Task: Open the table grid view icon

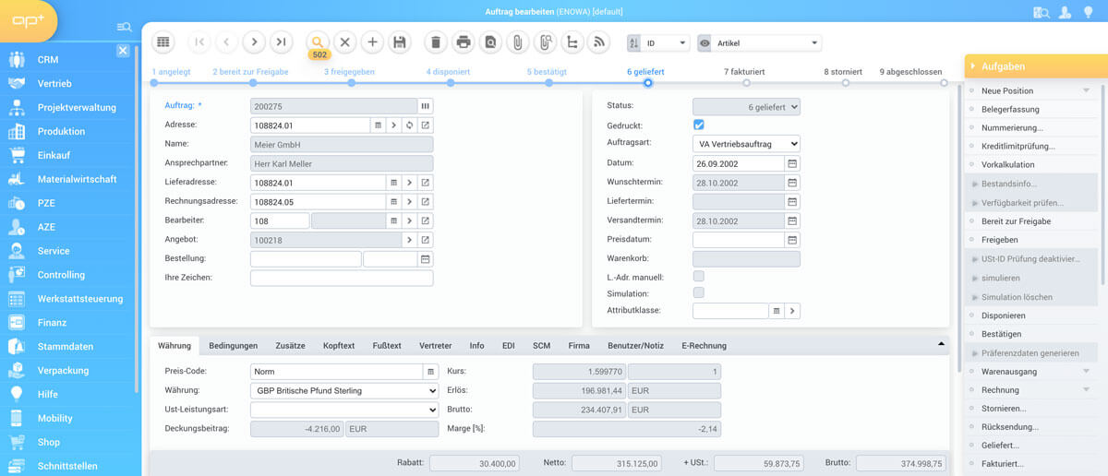Action: [x=163, y=42]
